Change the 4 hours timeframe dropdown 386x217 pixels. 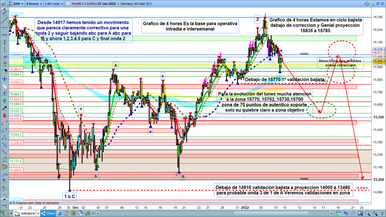(x=34, y=5)
